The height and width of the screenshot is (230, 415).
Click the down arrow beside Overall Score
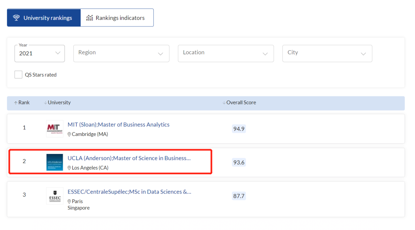click(224, 103)
